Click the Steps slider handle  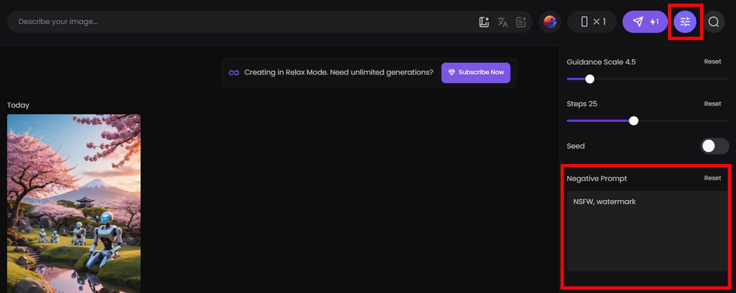pyautogui.click(x=634, y=121)
